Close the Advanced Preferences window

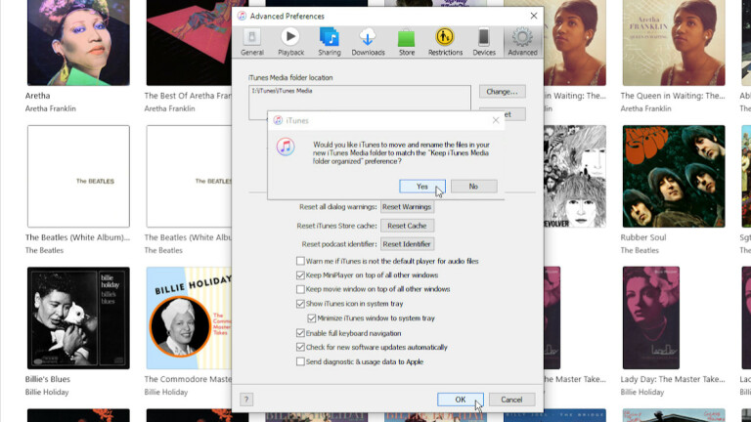click(x=534, y=16)
